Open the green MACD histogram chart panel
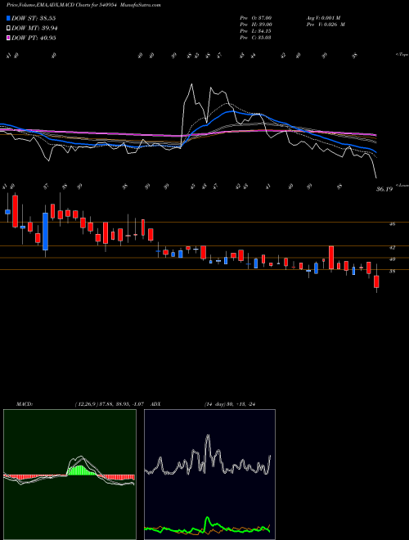The image size is (409, 540). pyautogui.click(x=70, y=475)
